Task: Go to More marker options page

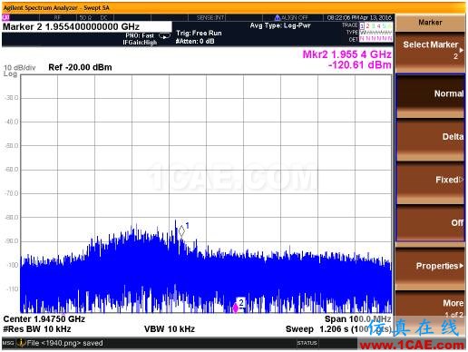Action: (x=430, y=306)
